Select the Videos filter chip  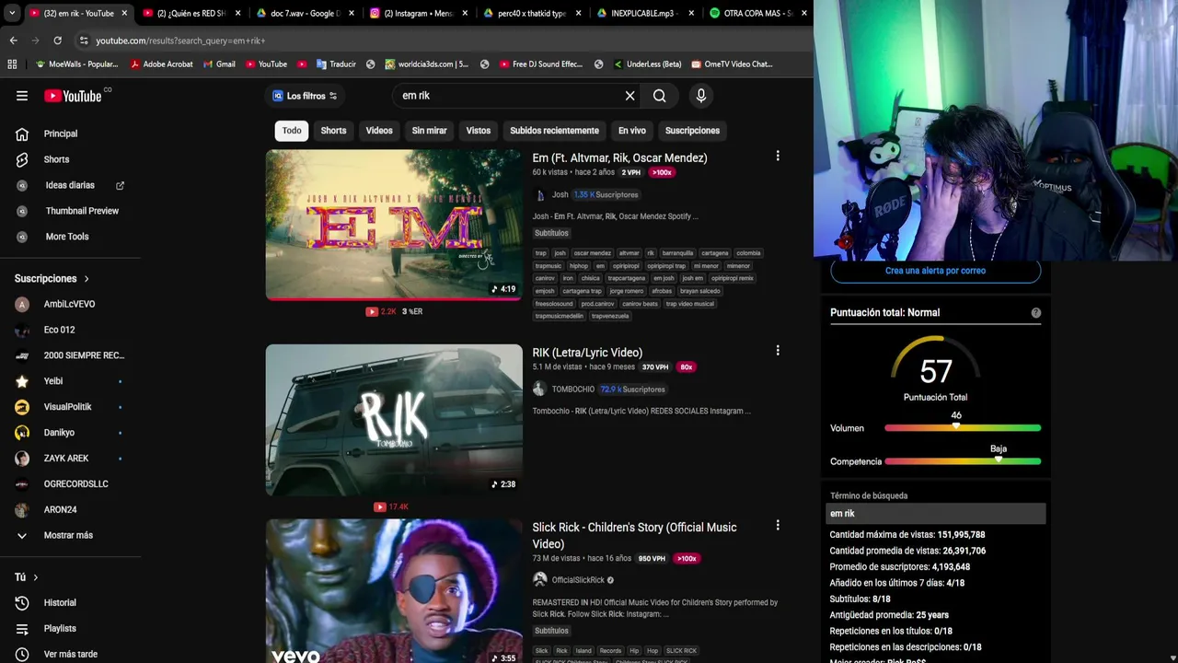(379, 131)
